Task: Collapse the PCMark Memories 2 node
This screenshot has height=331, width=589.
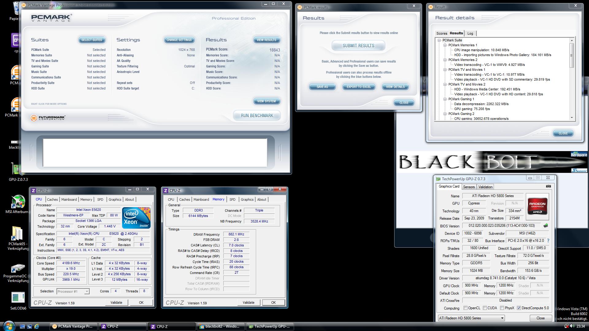Action: click(x=445, y=60)
